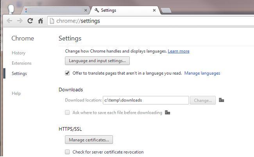Open a new tab
Viewport: 254px width, 157px height.
point(166,10)
